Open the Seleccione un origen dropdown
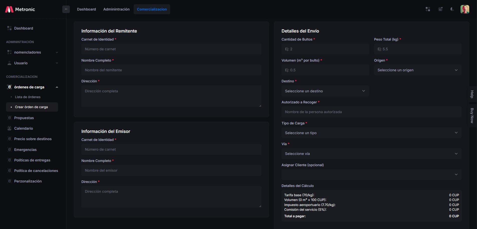Screen dimensions: 477x229 (417, 70)
